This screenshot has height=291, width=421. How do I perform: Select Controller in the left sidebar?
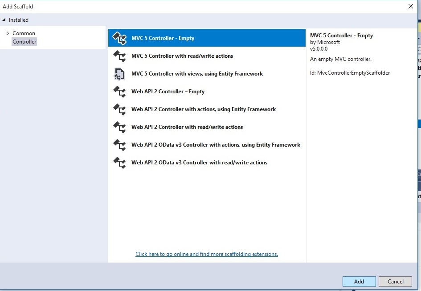24,41
